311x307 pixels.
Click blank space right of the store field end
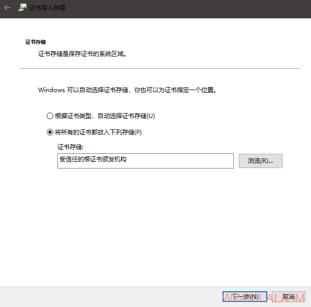pyautogui.click(x=296, y=161)
